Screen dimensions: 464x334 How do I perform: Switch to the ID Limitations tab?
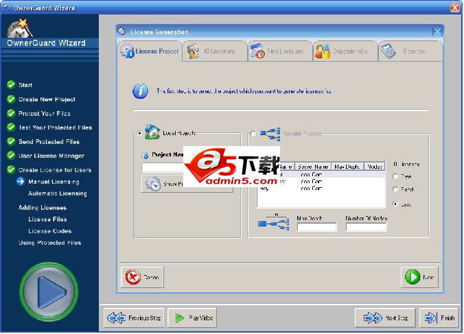[x=215, y=51]
